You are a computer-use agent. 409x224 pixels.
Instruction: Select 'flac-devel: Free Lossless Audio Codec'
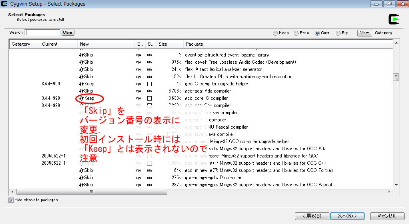point(241,63)
